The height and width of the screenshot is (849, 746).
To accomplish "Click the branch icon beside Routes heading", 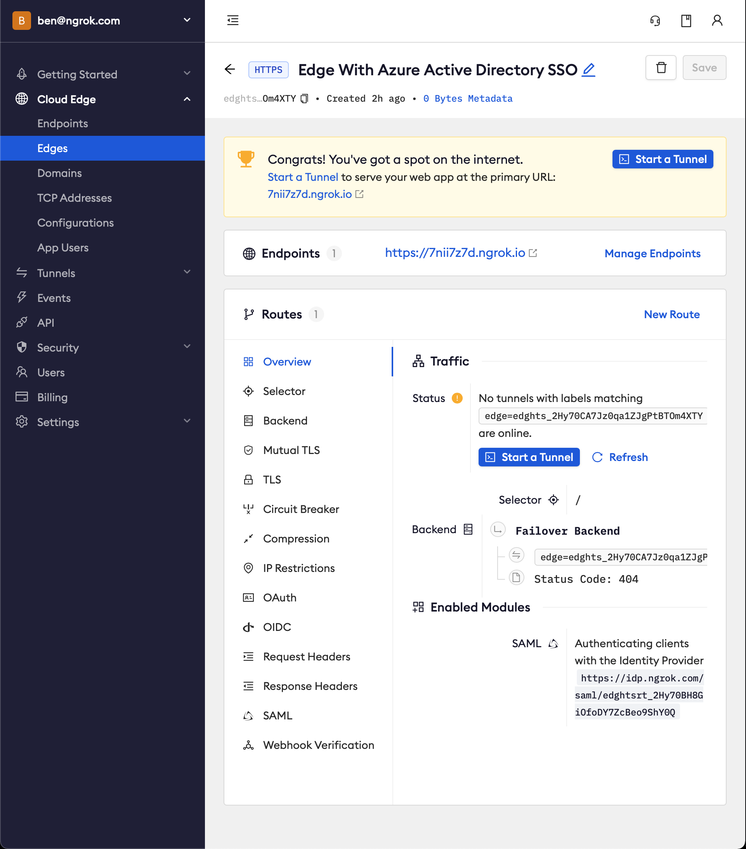I will pyautogui.click(x=249, y=314).
